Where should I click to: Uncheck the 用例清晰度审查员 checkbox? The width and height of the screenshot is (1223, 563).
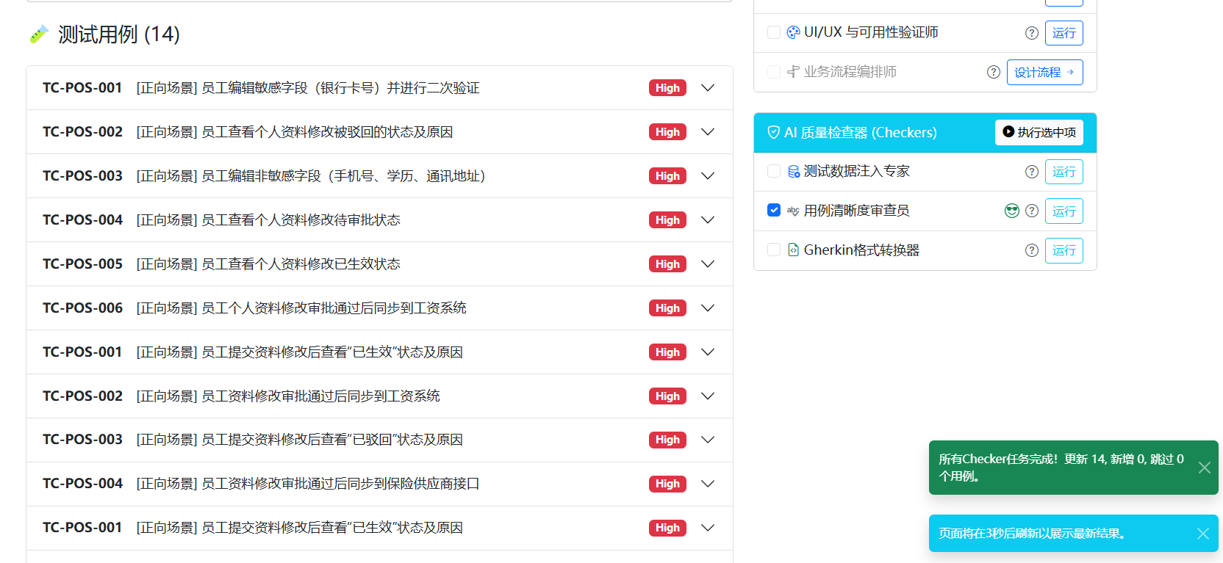773,210
